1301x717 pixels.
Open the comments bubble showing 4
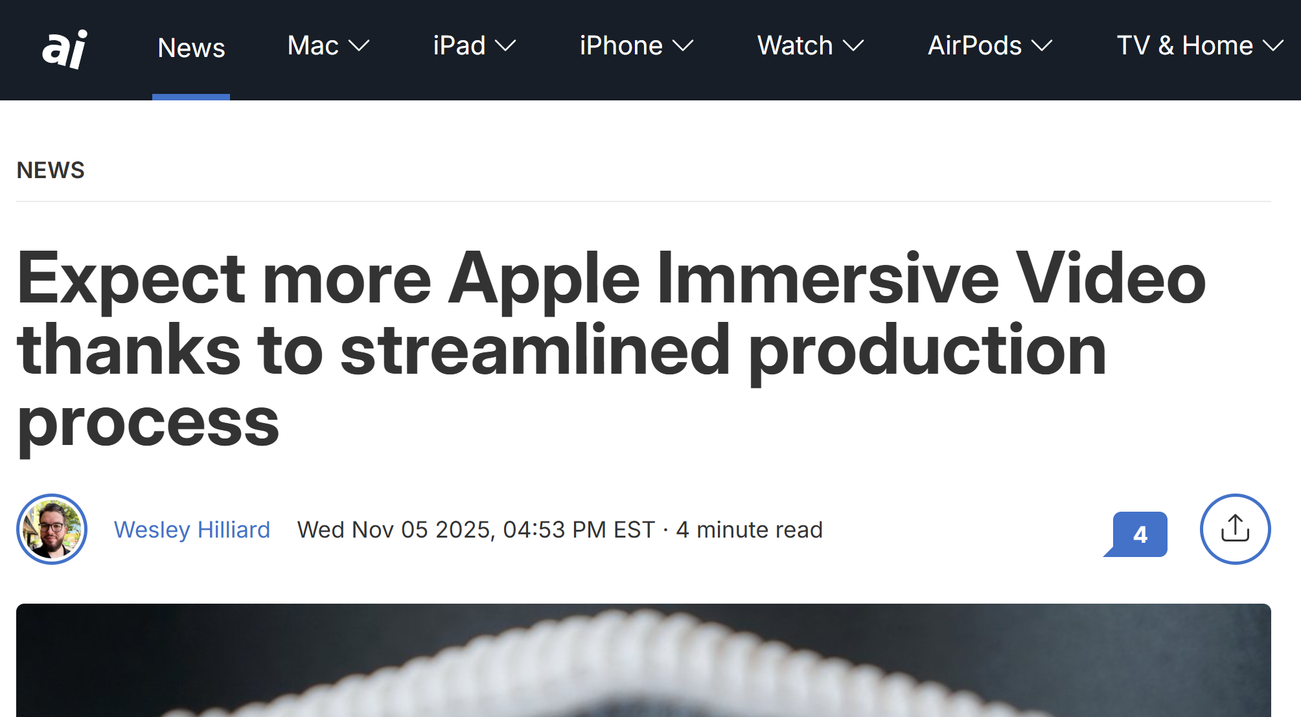tap(1139, 534)
